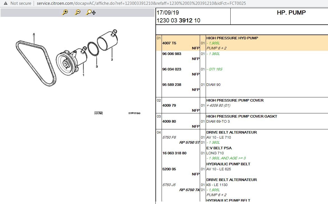Click the date 17/09/19
328x204 pixels.
[x=168, y=13]
